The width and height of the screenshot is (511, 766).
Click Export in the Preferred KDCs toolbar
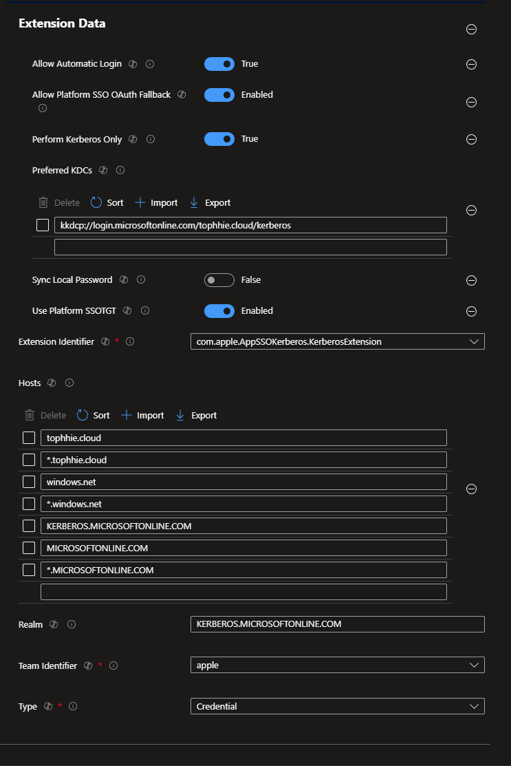[x=210, y=203]
